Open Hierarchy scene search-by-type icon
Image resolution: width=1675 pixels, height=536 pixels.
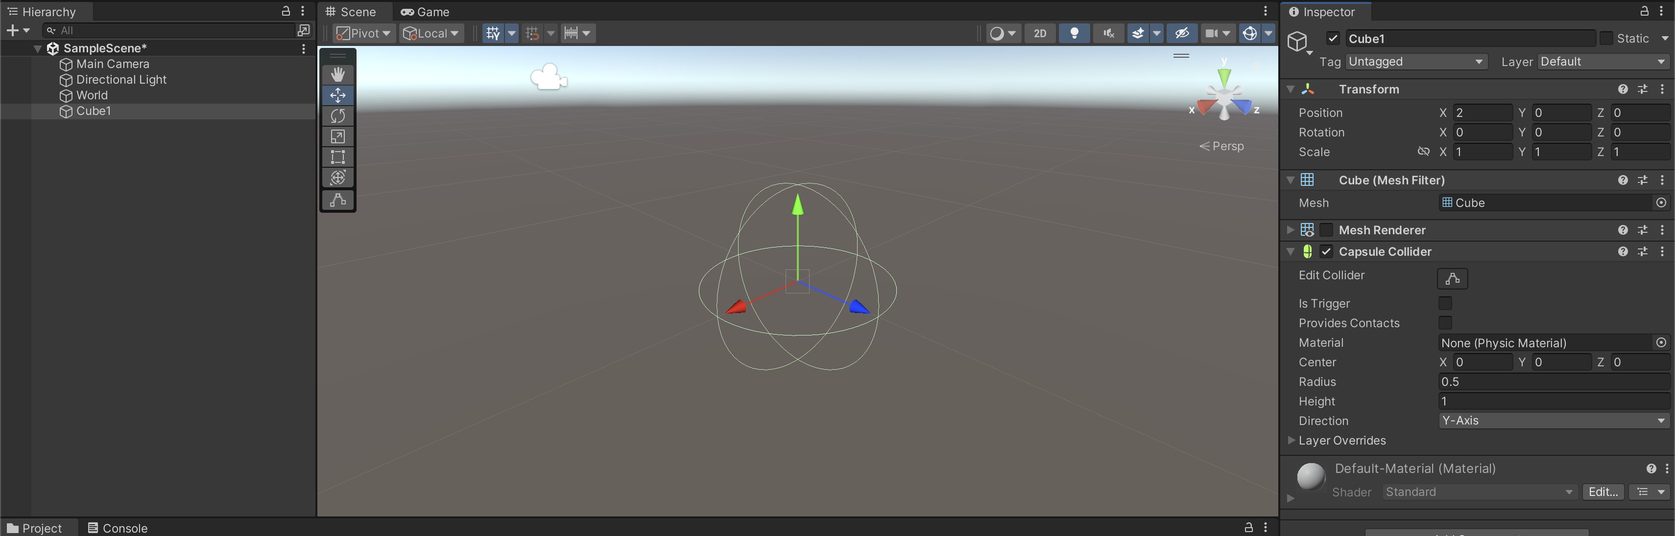(303, 30)
